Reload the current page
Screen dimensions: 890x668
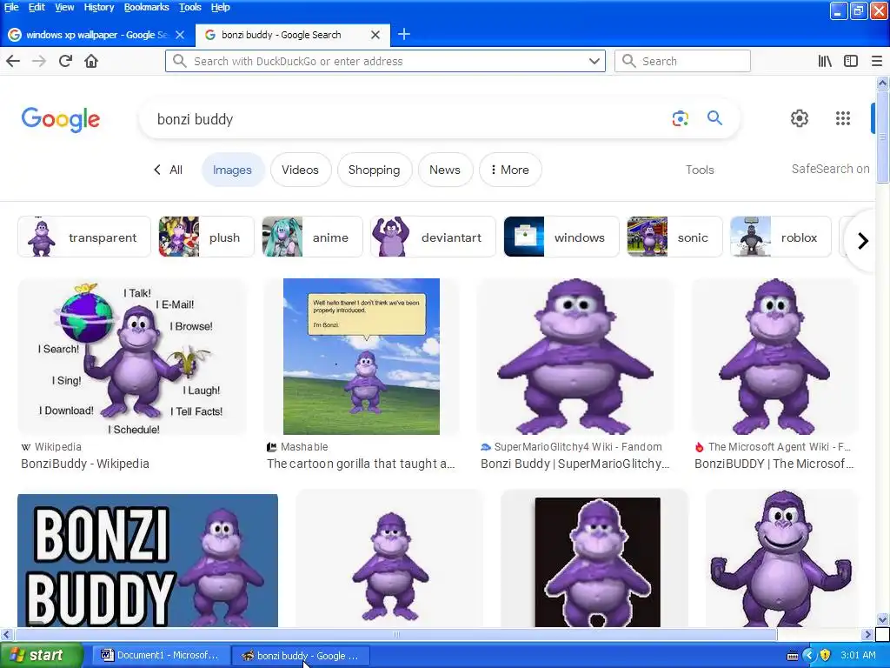65,61
